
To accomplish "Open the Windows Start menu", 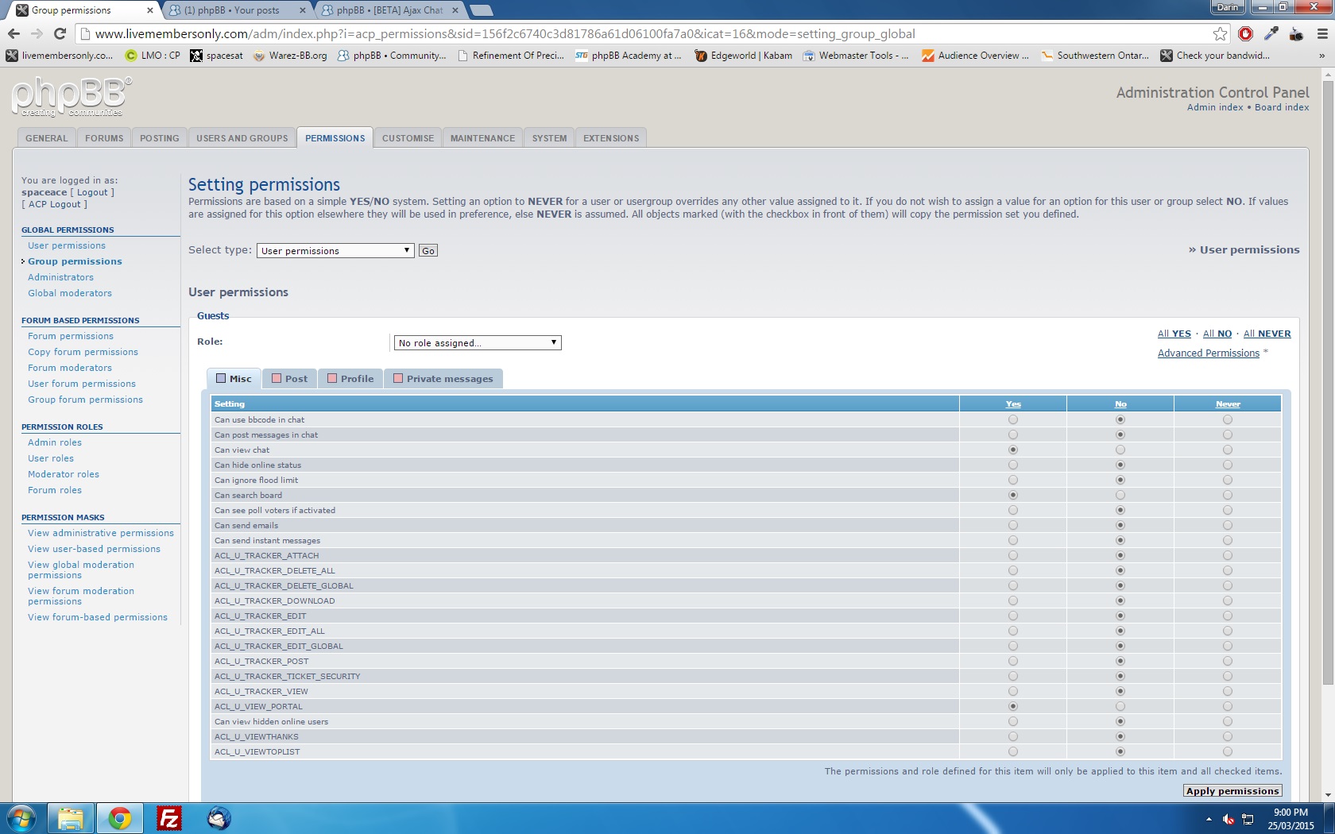I will [21, 818].
